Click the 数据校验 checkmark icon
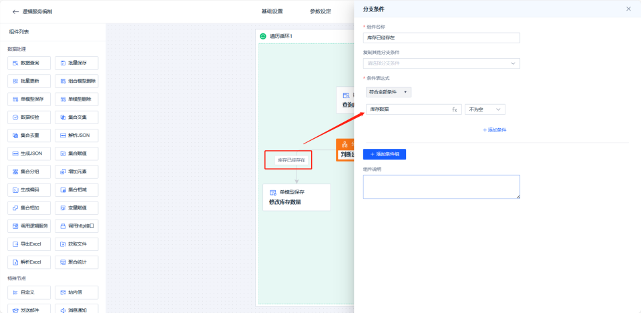 click(15, 117)
